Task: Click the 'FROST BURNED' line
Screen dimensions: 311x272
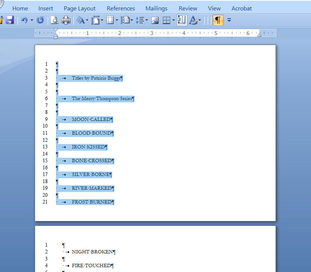Action: click(x=92, y=202)
